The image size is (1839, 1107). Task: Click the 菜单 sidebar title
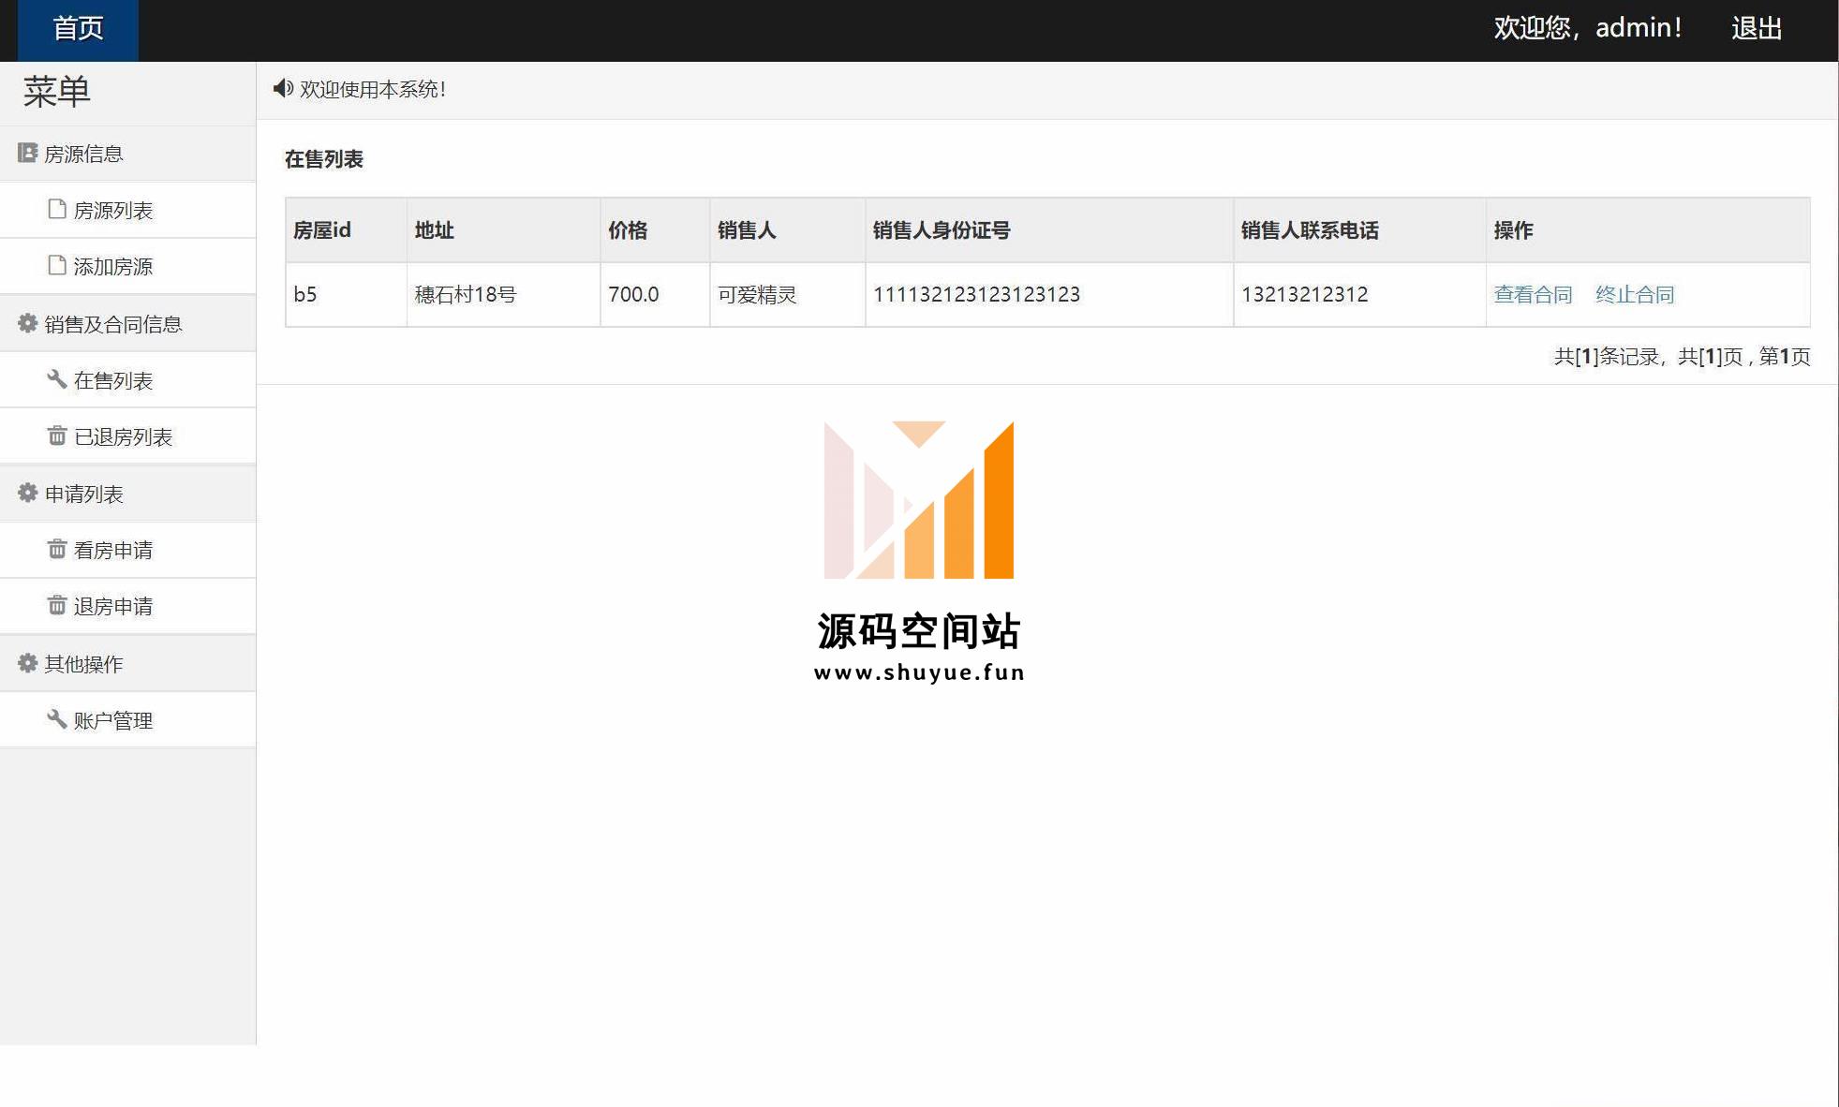56,92
